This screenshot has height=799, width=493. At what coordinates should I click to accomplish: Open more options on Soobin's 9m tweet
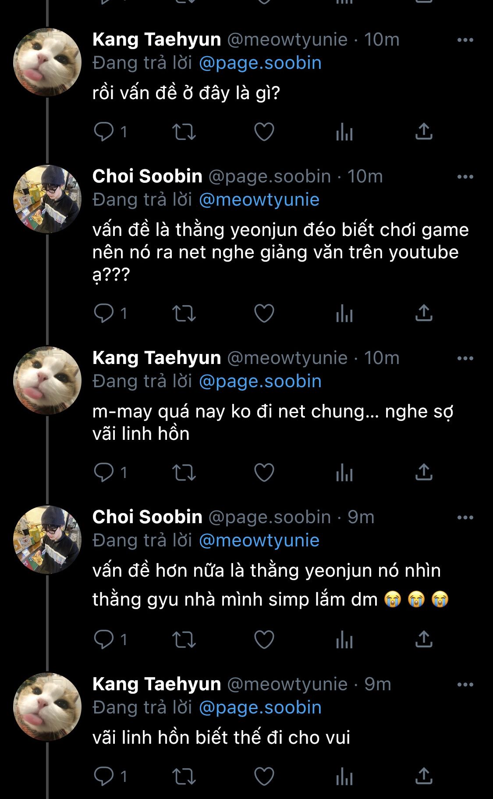pyautogui.click(x=465, y=517)
